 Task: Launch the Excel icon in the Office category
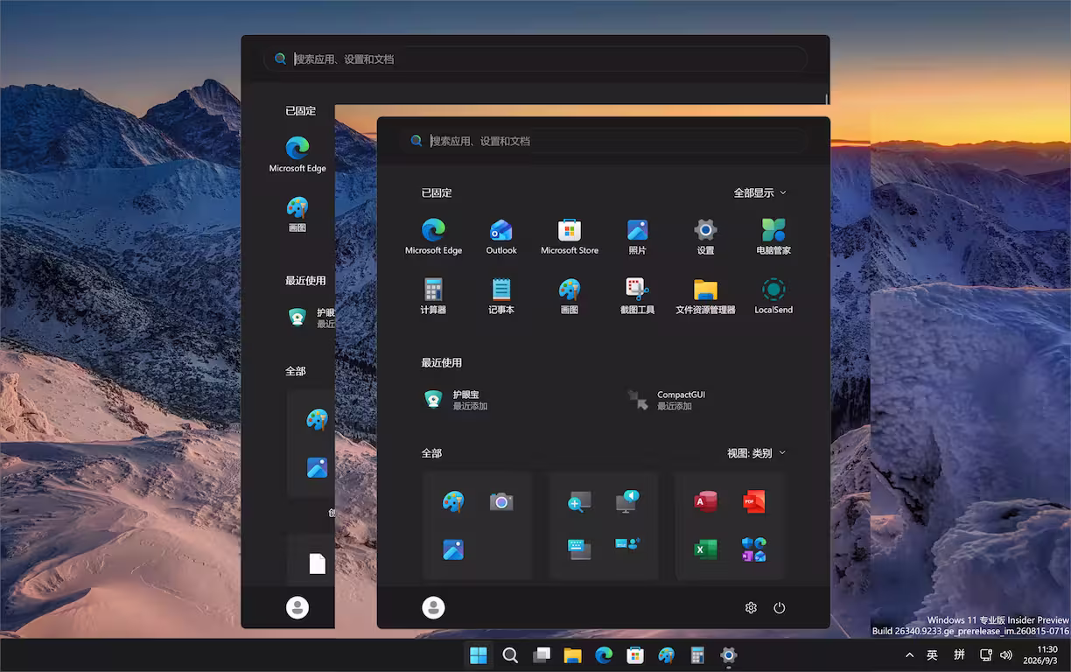pyautogui.click(x=705, y=549)
